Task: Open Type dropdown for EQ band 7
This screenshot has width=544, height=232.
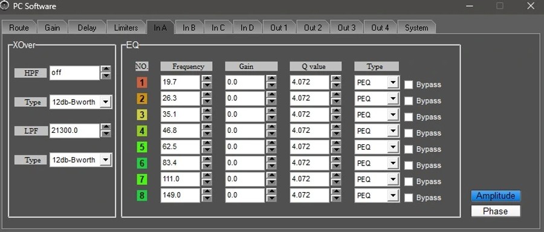Action: (393, 179)
